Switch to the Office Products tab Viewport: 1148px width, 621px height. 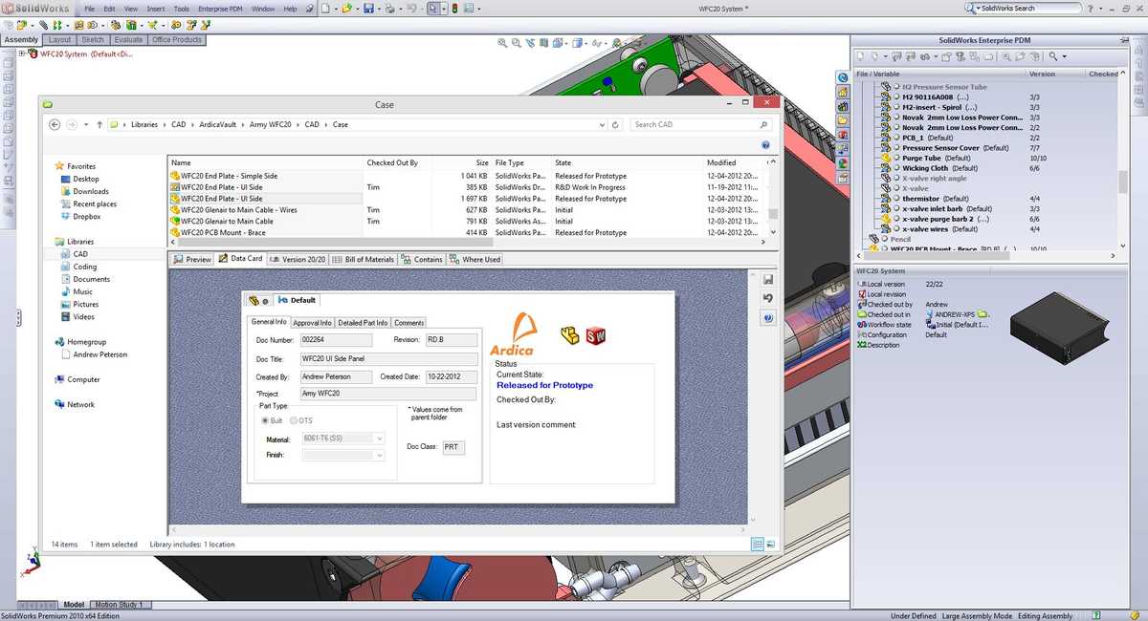pyautogui.click(x=177, y=40)
